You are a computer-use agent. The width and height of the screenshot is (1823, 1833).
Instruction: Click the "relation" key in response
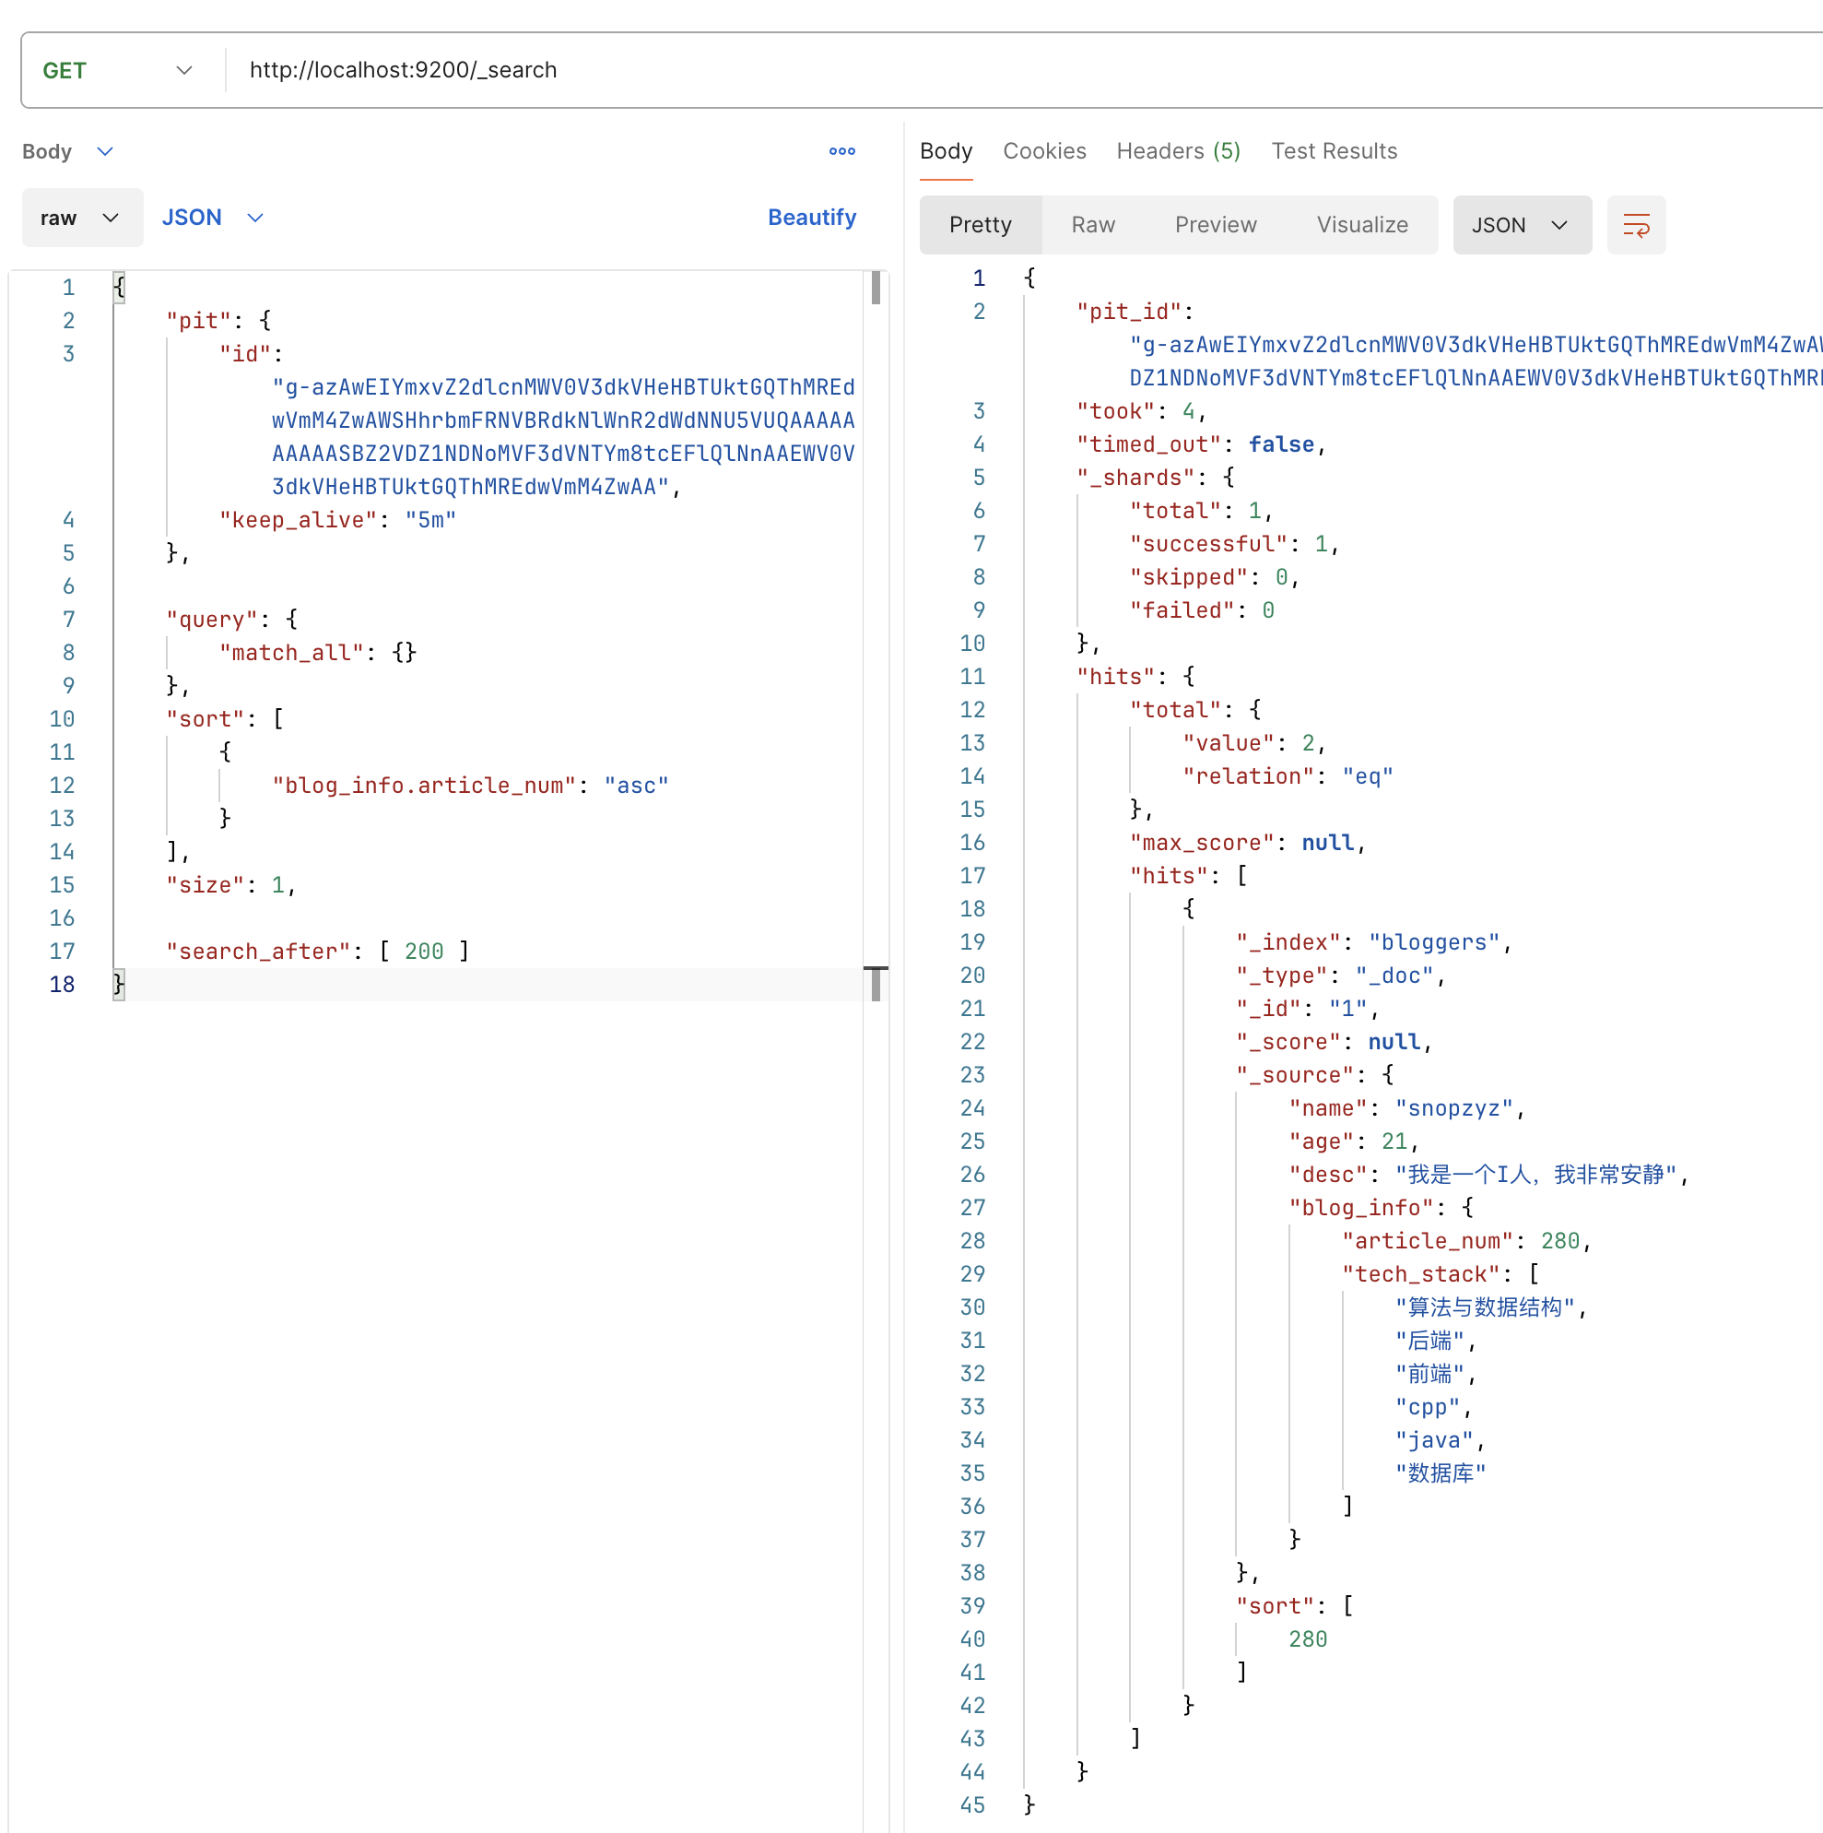point(1248,776)
